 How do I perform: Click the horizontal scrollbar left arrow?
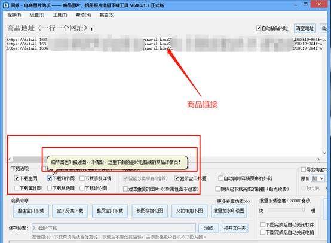[10, 159]
